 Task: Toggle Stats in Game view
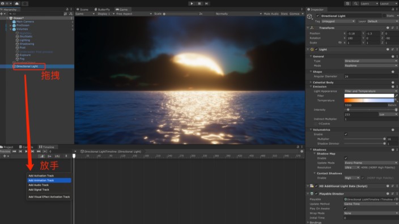click(285, 14)
